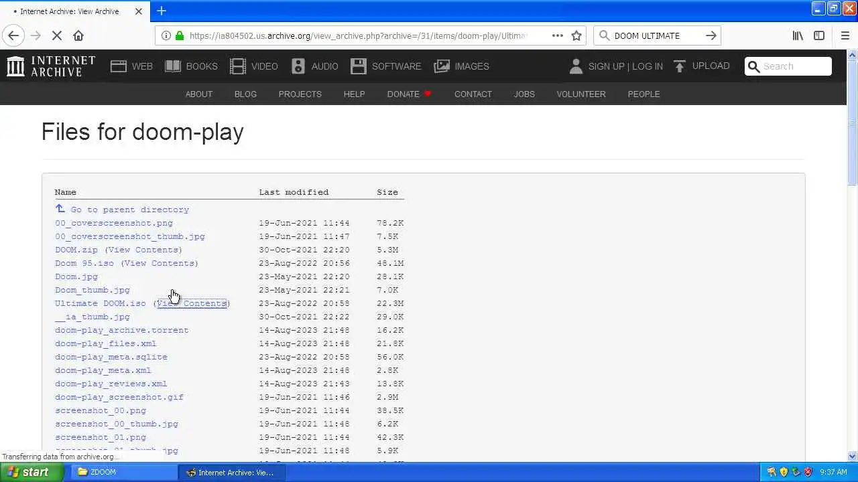Toggle the sidebar view icon

click(819, 35)
